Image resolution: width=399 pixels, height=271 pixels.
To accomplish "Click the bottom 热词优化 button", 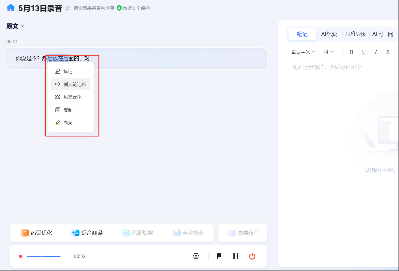I will pos(36,233).
